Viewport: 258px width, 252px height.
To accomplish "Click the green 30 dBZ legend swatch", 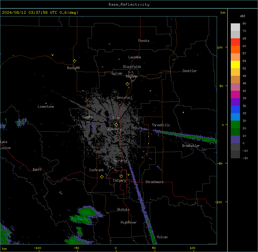I will tap(235, 125).
